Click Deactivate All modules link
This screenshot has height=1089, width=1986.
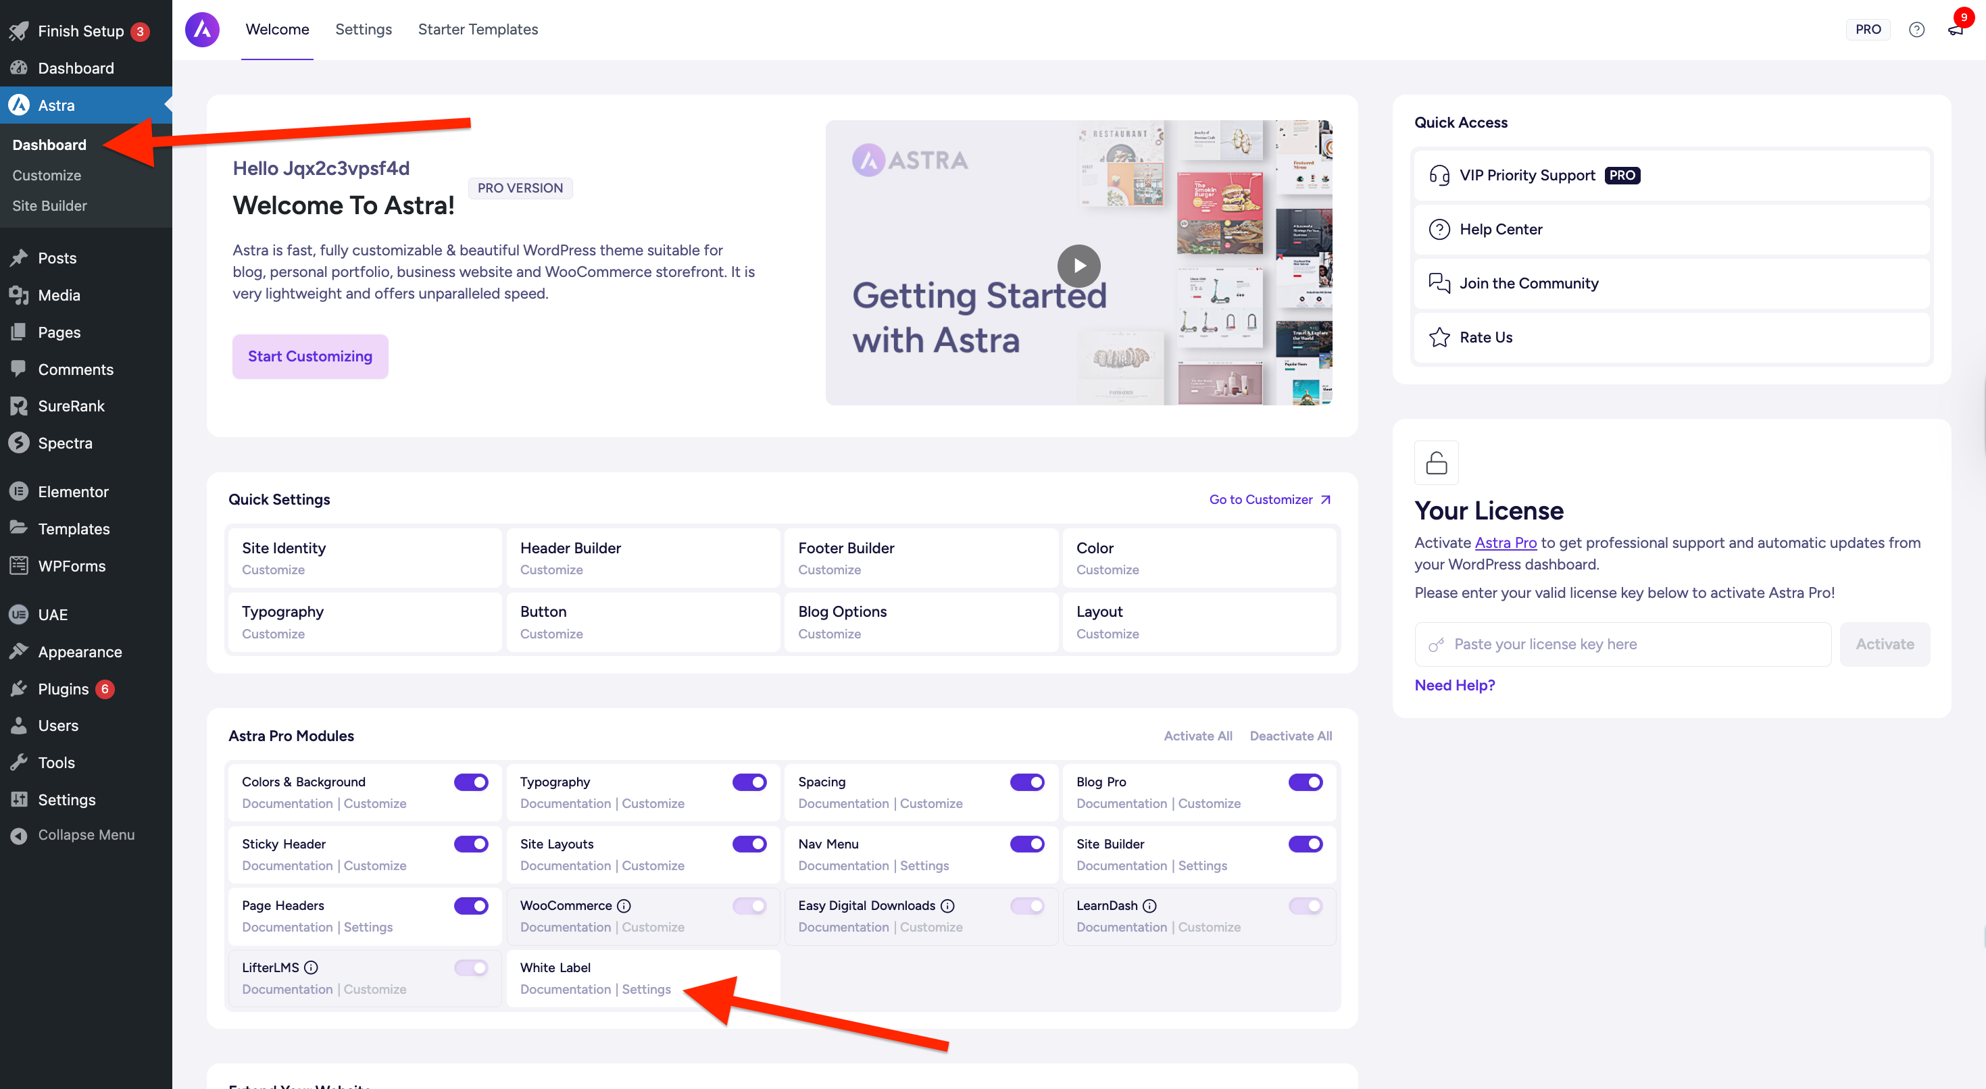pos(1290,736)
